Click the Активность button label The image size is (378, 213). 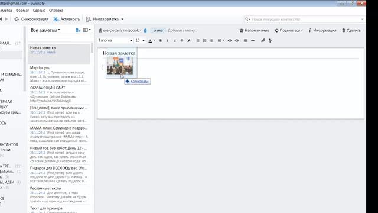[x=70, y=19]
